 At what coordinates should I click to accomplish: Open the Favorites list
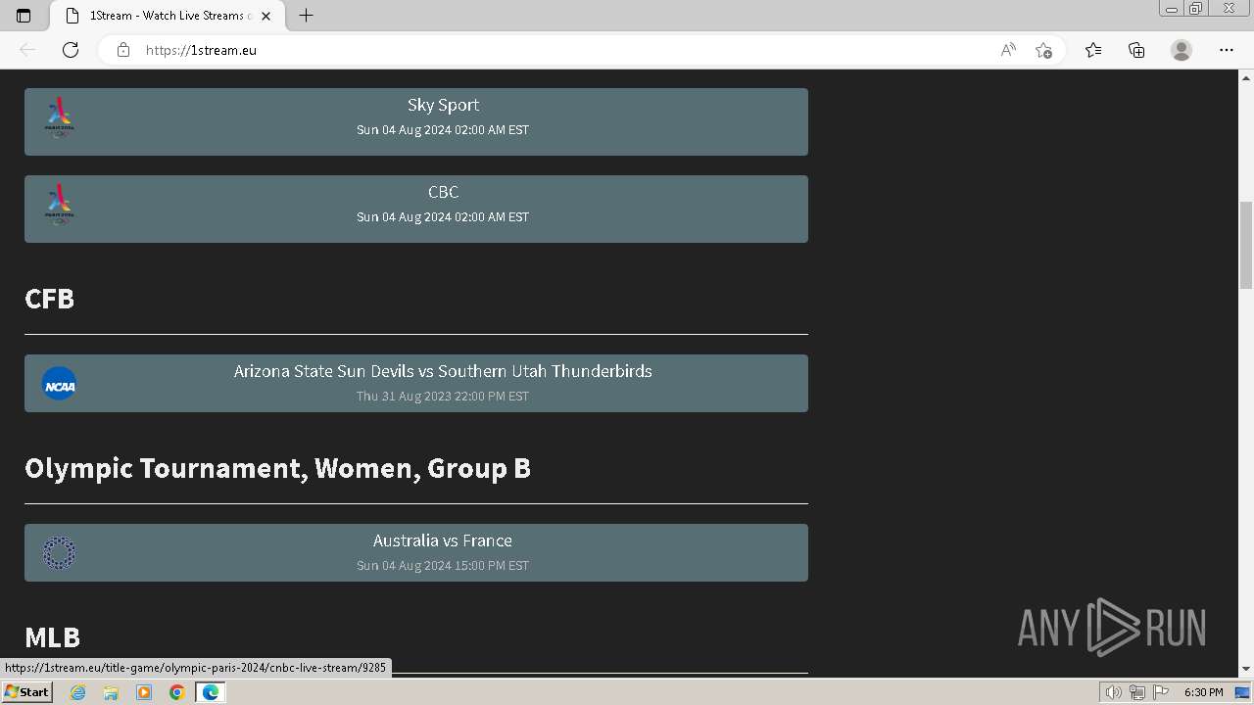1093,50
